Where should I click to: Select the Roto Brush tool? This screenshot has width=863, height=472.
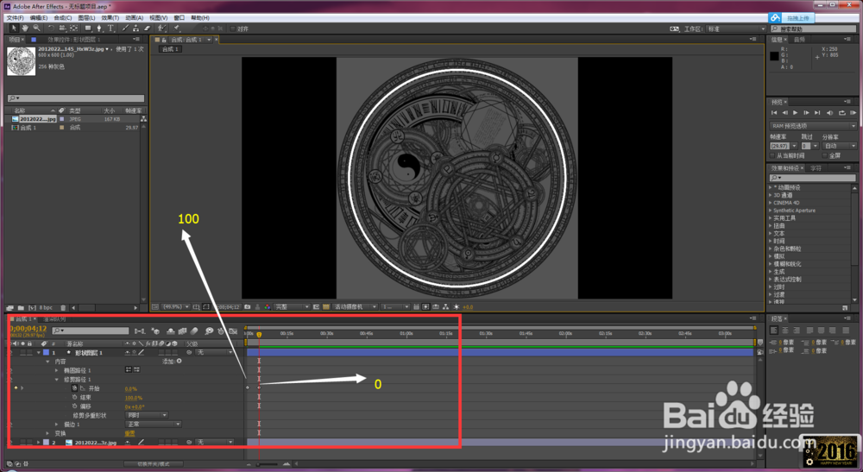162,28
